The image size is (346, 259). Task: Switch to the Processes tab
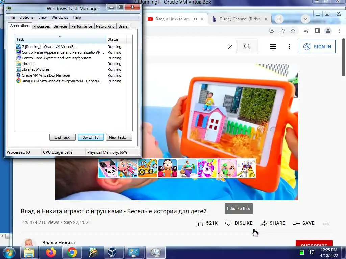point(42,26)
